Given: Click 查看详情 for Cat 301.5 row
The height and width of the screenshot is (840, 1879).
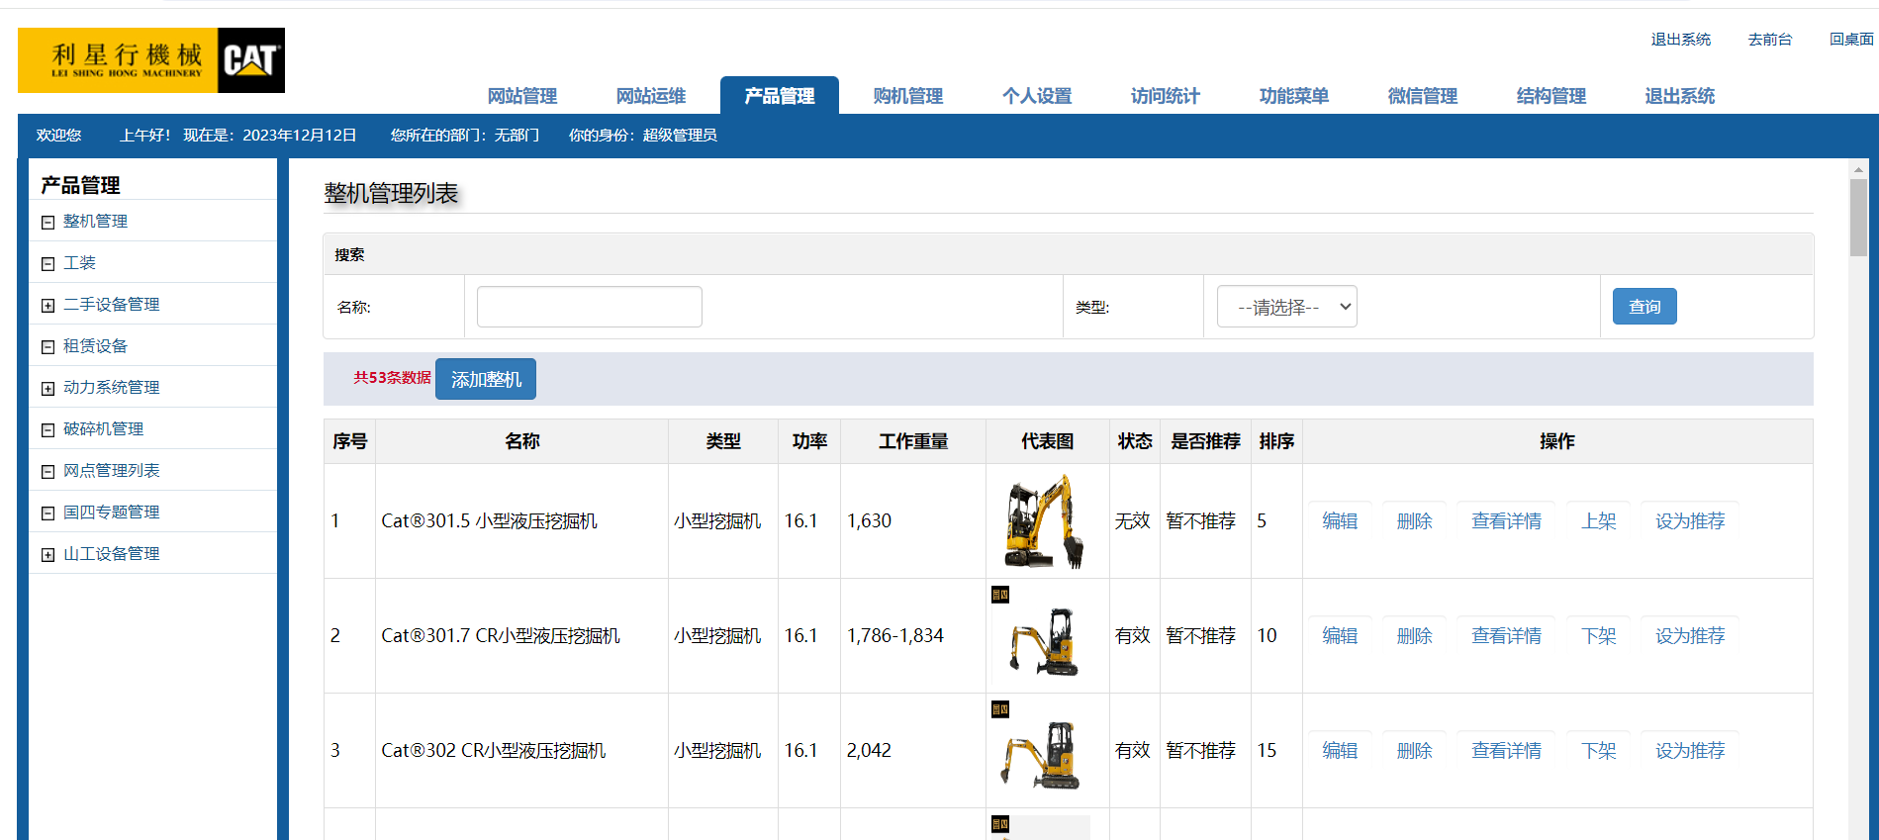Looking at the screenshot, I should click(1506, 520).
